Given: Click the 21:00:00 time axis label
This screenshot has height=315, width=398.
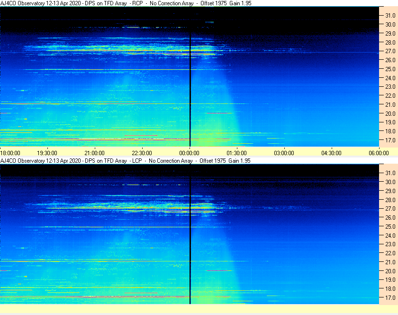Looking at the screenshot, I should click(94, 153).
